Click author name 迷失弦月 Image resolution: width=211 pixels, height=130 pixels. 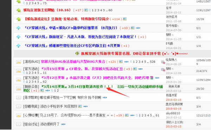point(172,17)
